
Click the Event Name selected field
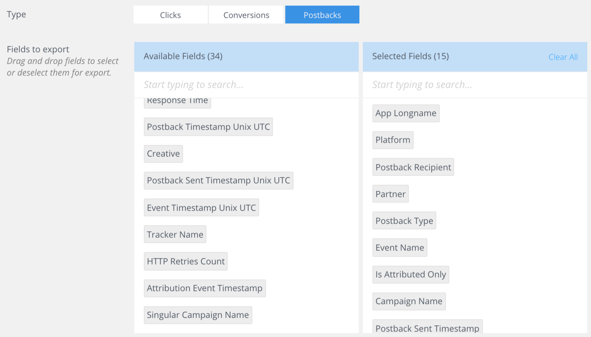pyautogui.click(x=400, y=248)
